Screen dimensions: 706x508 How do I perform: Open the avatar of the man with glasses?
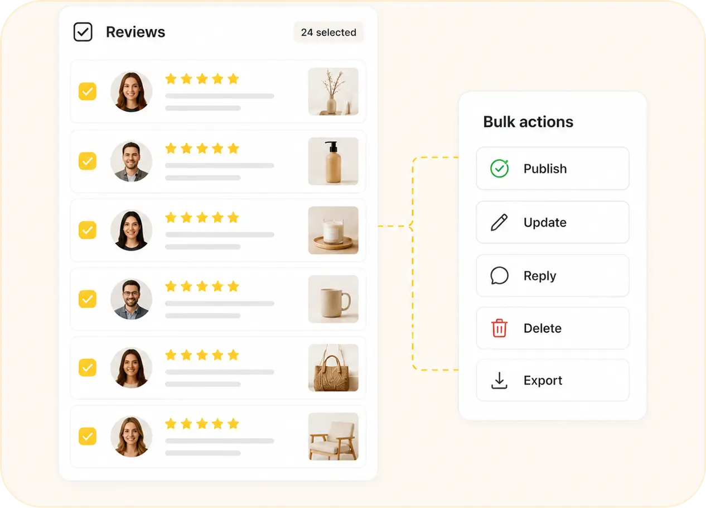tap(131, 299)
